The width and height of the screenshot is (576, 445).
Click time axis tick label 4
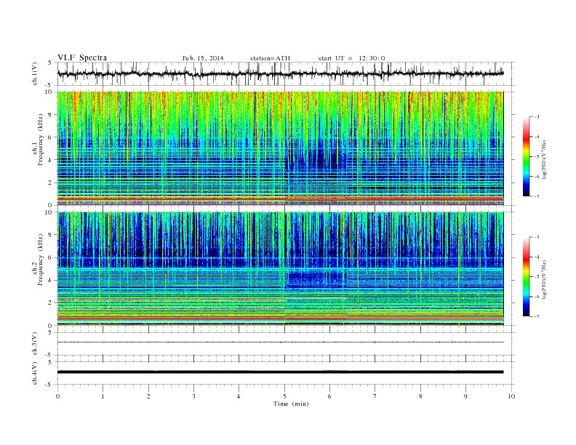pyautogui.click(x=239, y=396)
